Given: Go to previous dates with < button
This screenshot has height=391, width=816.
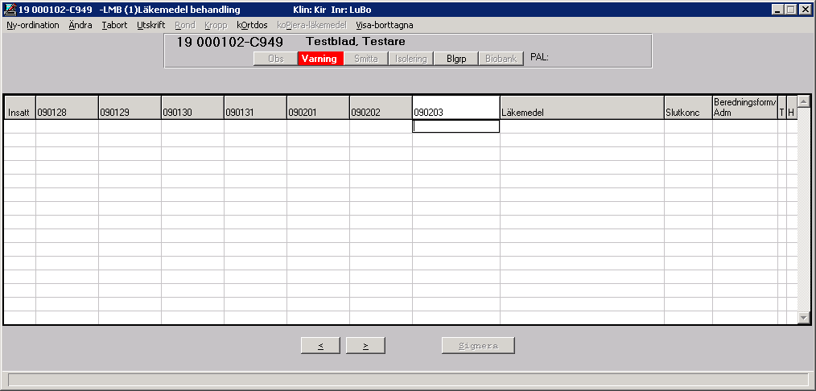Looking at the screenshot, I should point(320,346).
